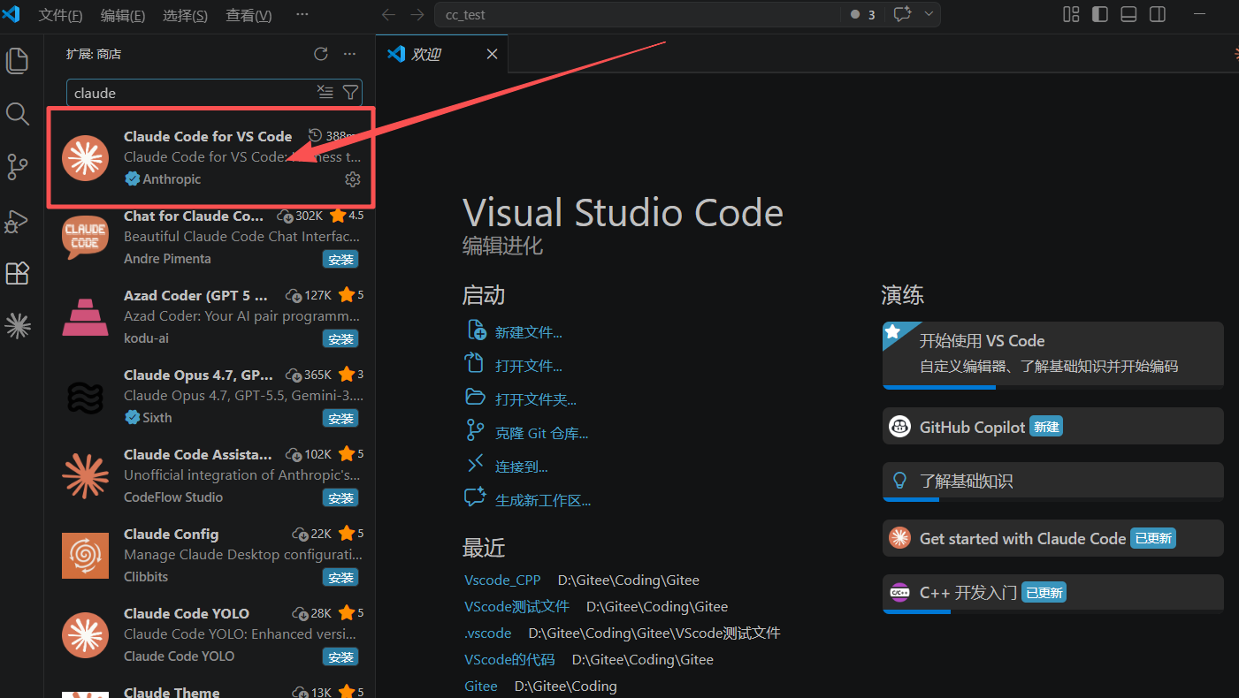
Task: Select the 欢迎 editor tab
Action: pos(442,54)
